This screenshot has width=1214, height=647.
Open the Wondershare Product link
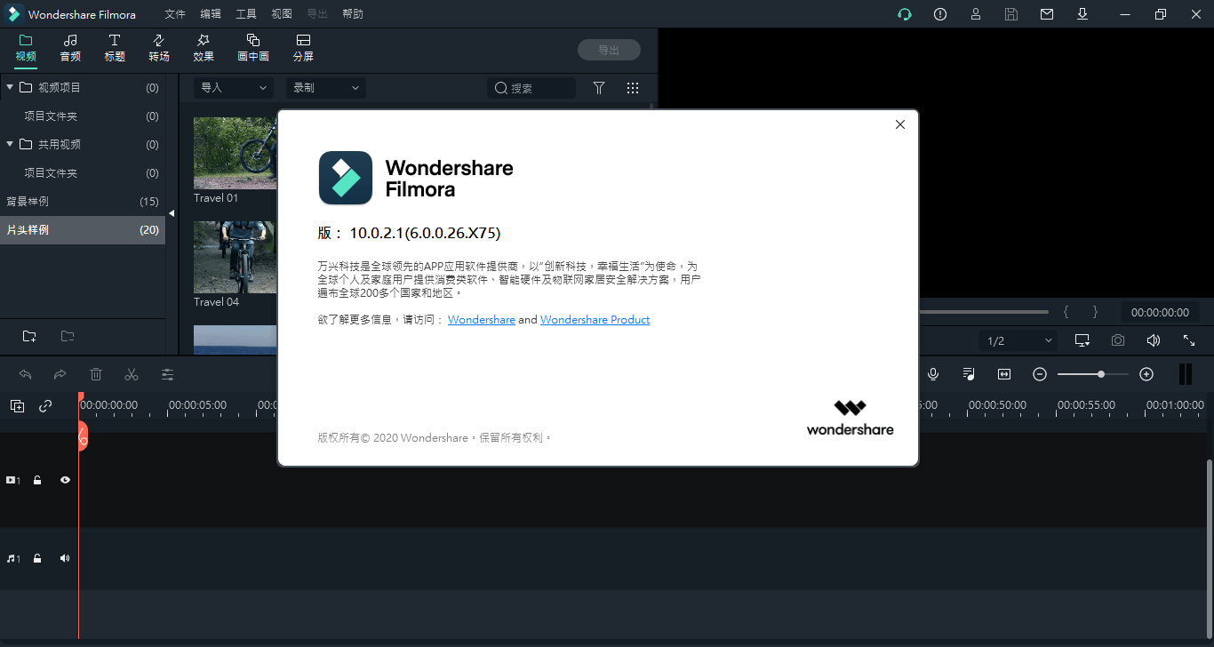pyautogui.click(x=595, y=320)
